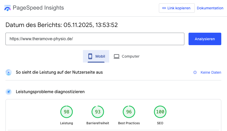Click the Leistungsprobleme diagnostizieren heading

50,92
